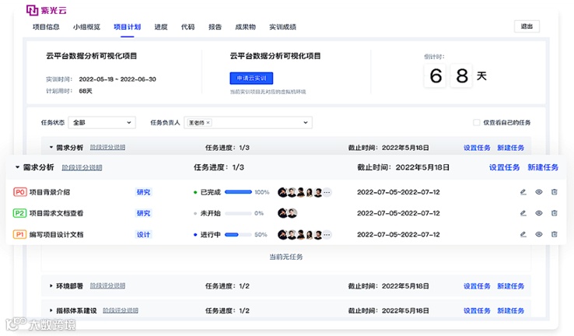Viewport: 574px width, 336px height.
Task: Click the 100% progress bar of 项目背景介绍
Action: (238, 192)
